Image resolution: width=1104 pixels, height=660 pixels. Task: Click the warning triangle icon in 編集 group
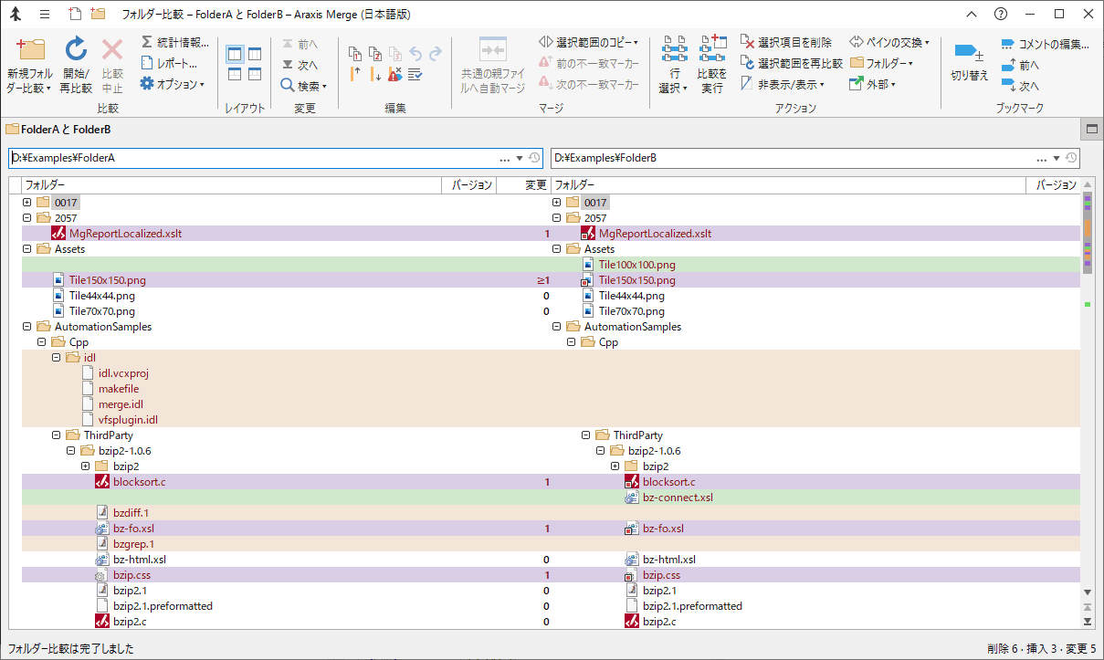tap(395, 74)
